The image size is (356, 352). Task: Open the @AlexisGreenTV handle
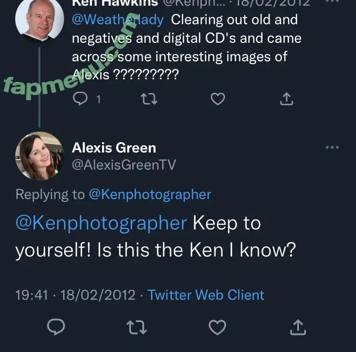[124, 165]
